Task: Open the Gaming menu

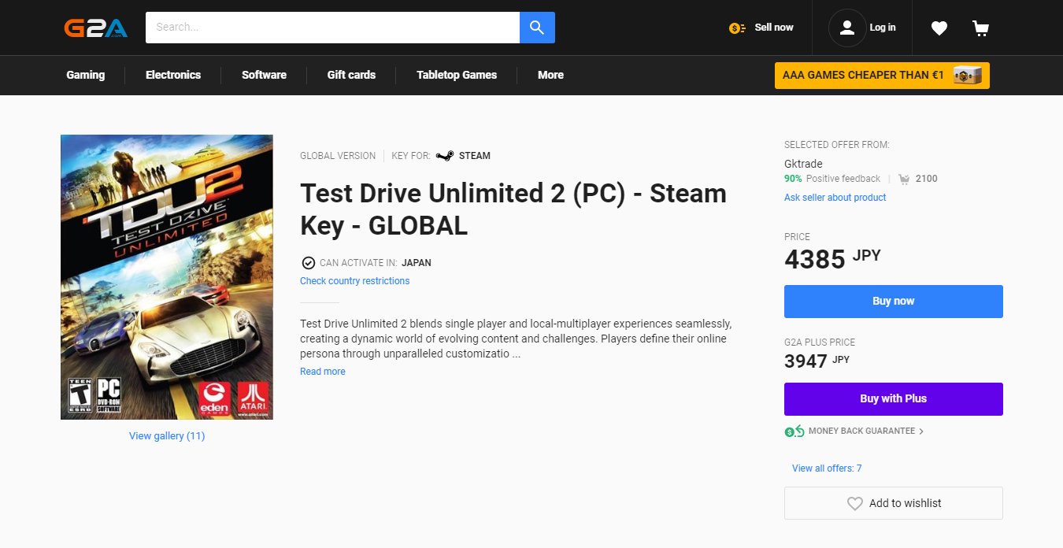Action: [x=85, y=75]
